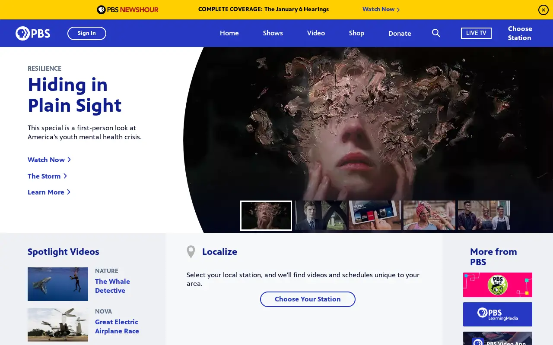Open the Hiding in Plain Sight headline
This screenshot has width=553, height=345.
(74, 95)
